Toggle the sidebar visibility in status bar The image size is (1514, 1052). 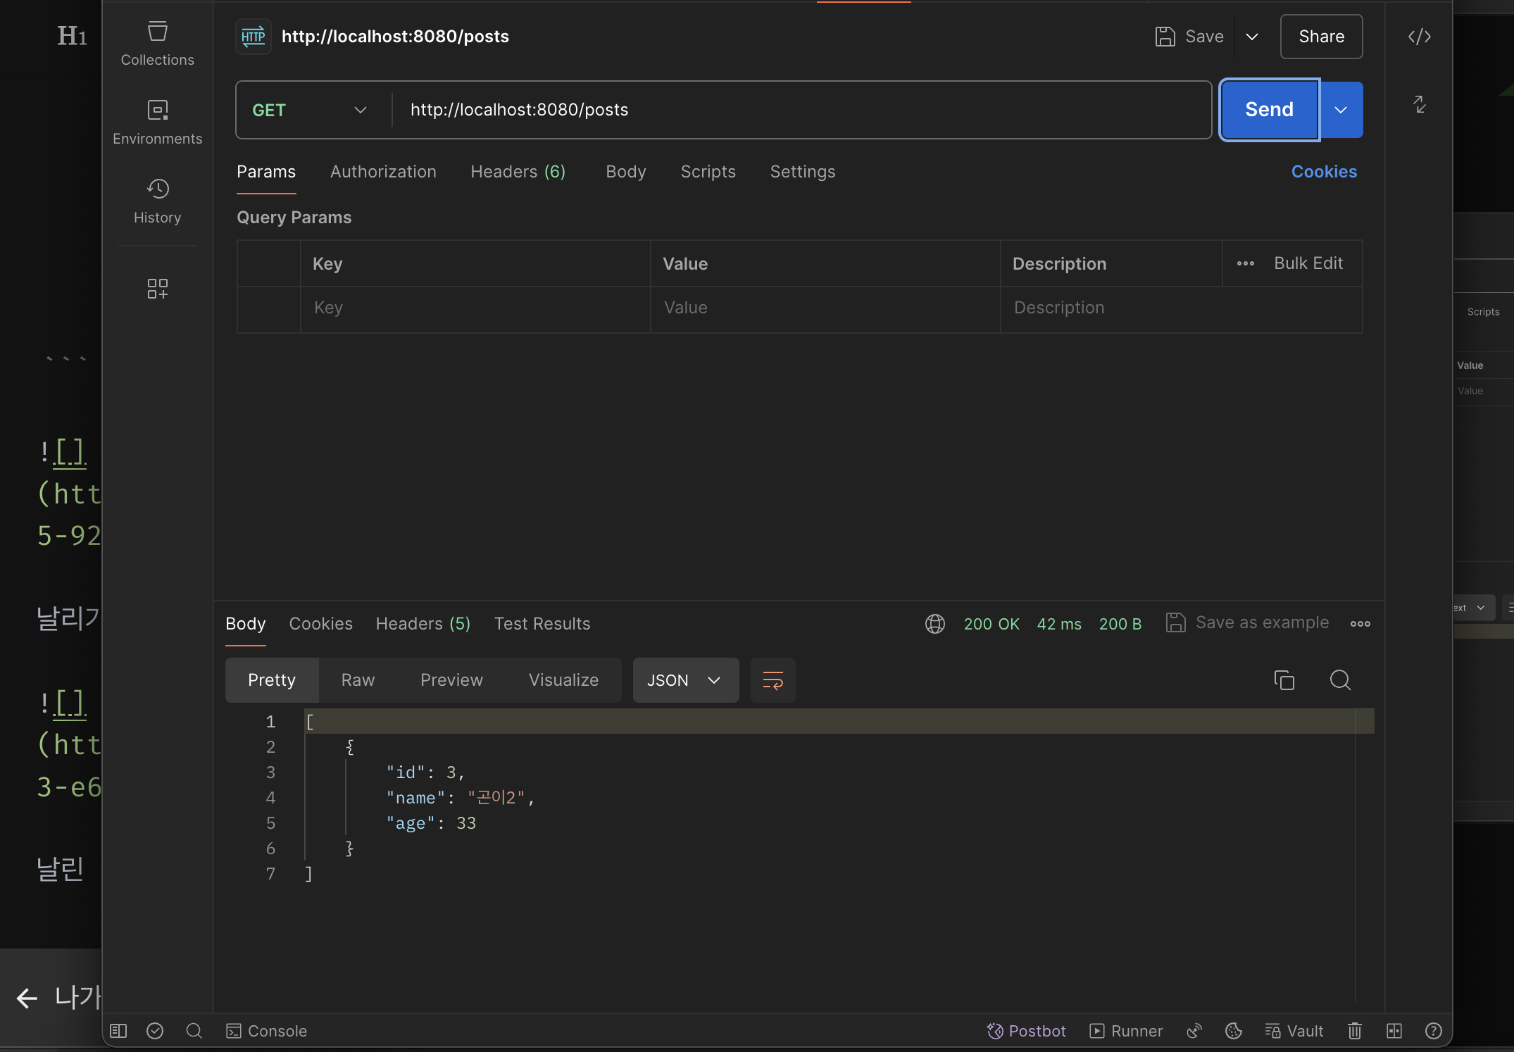(118, 1031)
